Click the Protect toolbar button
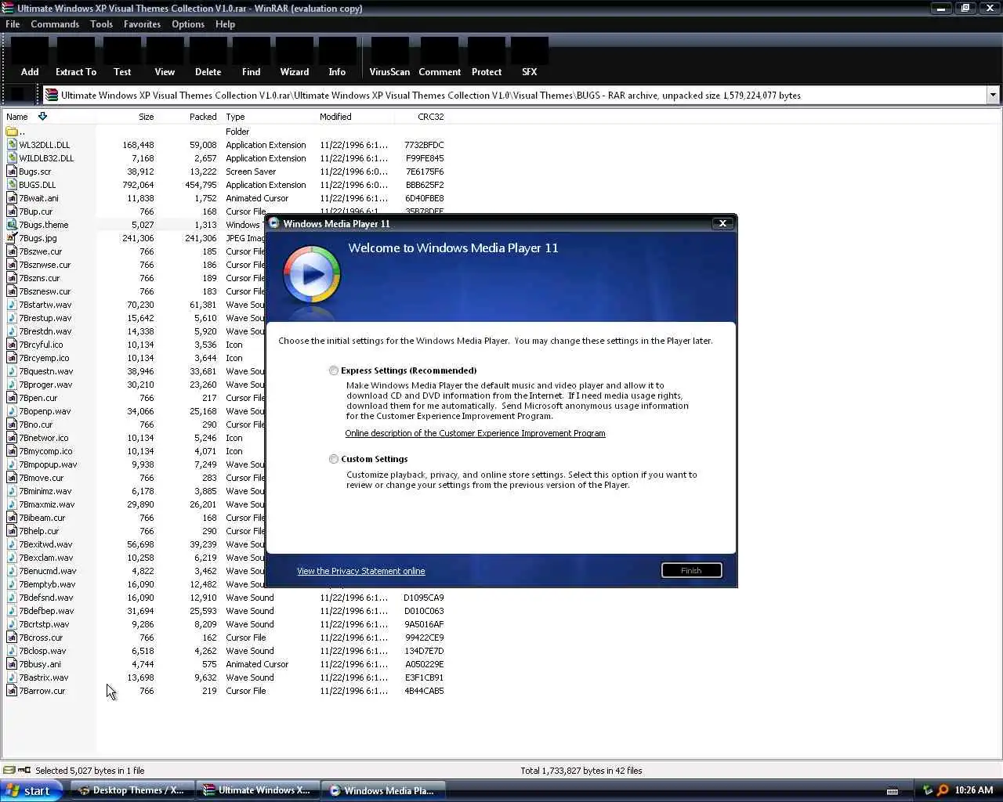This screenshot has width=1003, height=802. coord(487,57)
